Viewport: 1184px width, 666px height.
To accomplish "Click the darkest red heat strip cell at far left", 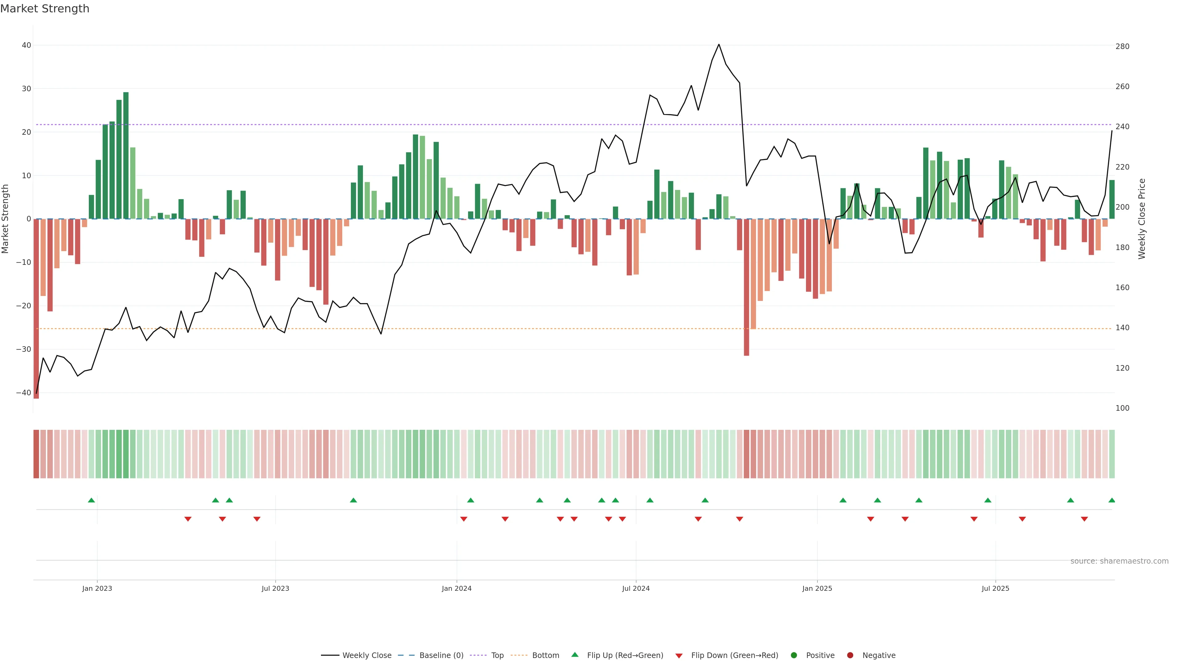I will 36,454.
